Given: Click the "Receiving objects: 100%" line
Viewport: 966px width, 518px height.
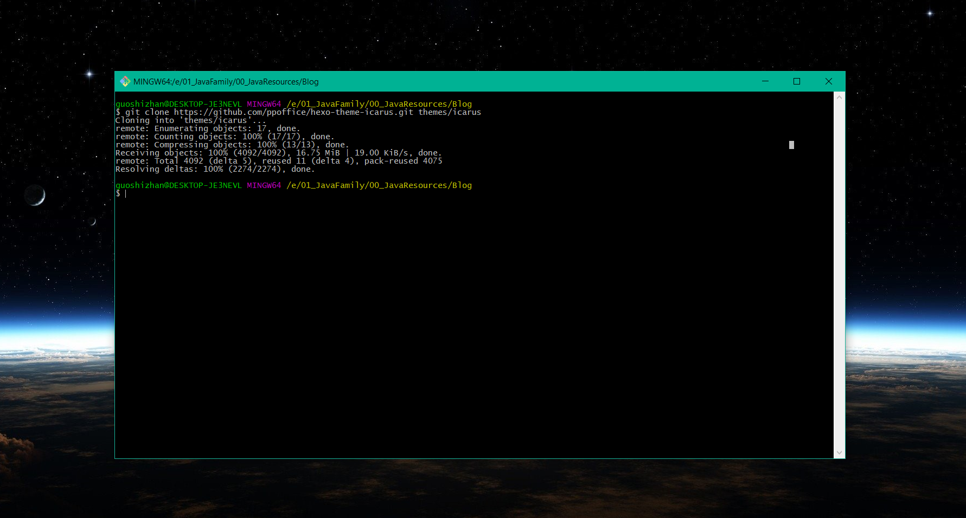Looking at the screenshot, I should point(278,153).
